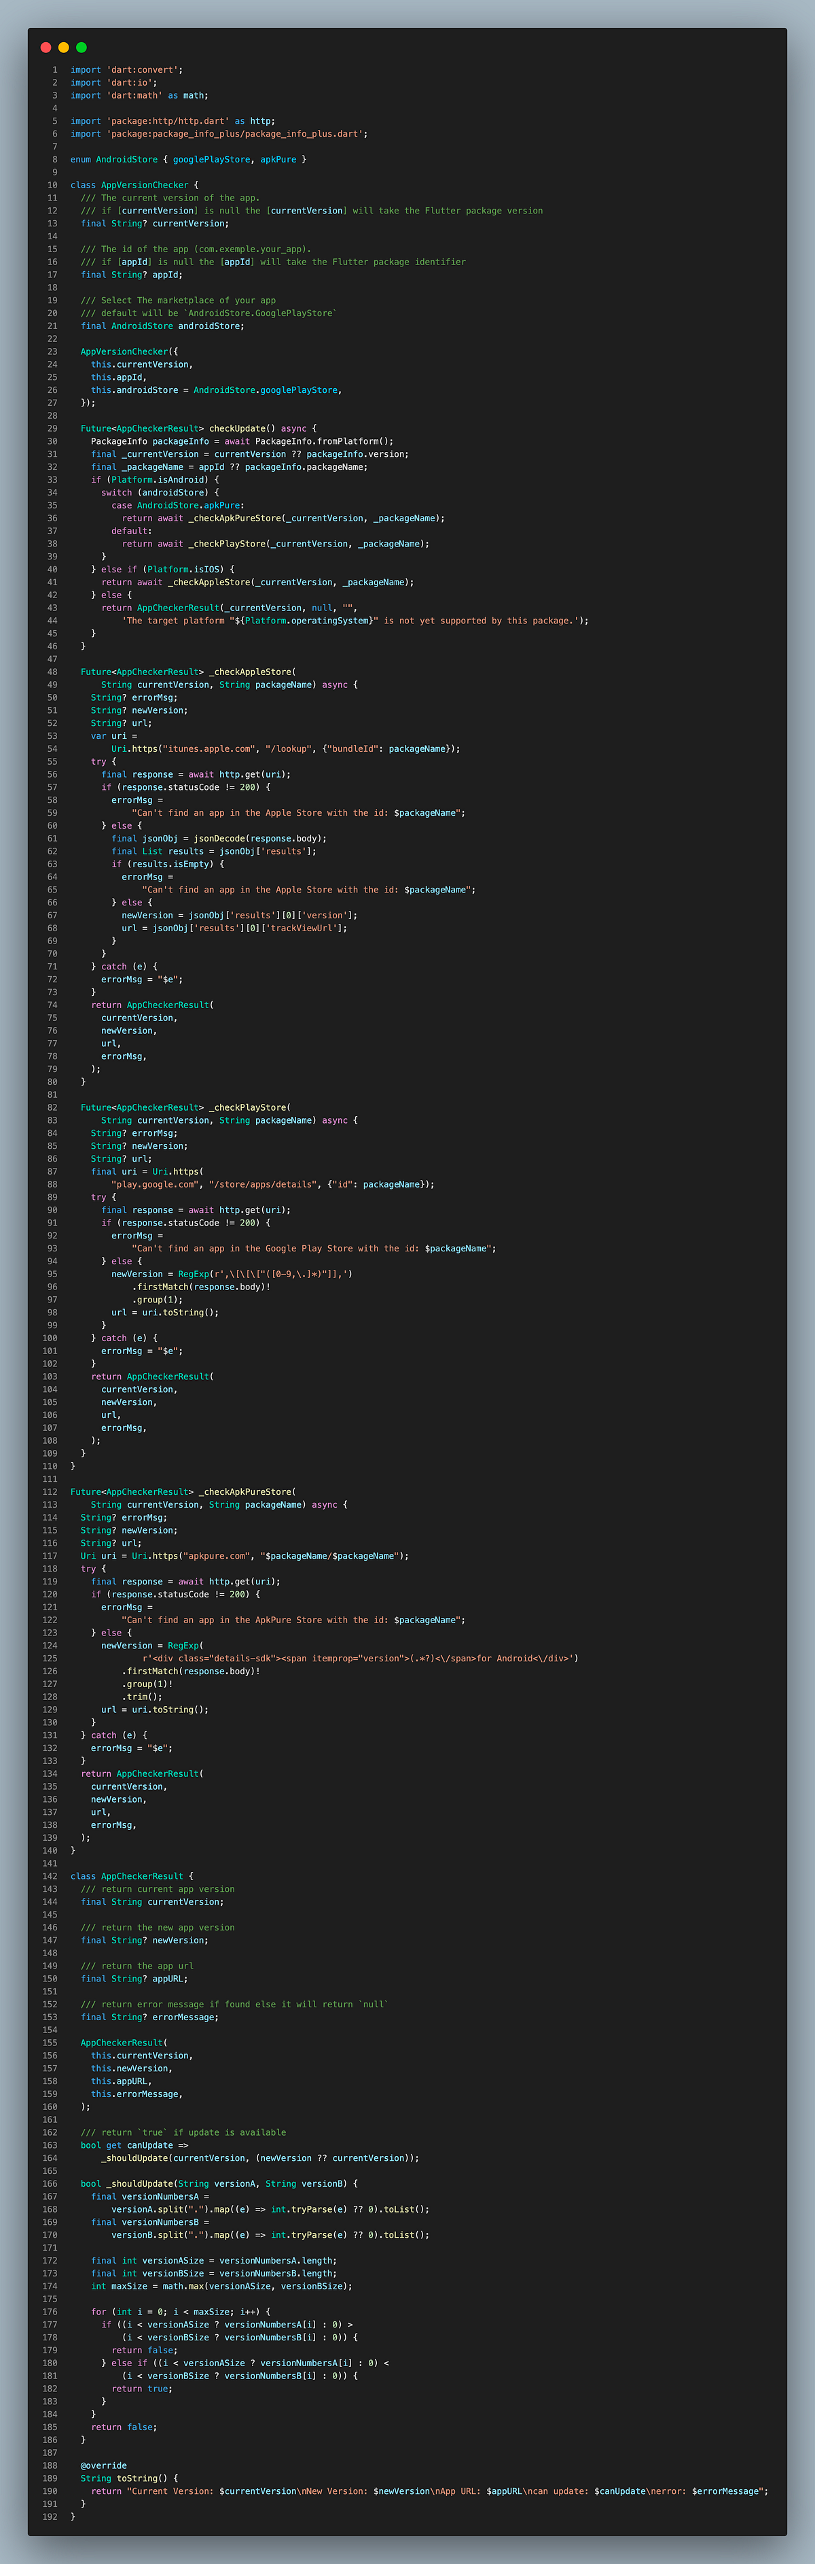Image resolution: width=815 pixels, height=2564 pixels.
Task: Select the package_info_plus import line
Action: (219, 133)
